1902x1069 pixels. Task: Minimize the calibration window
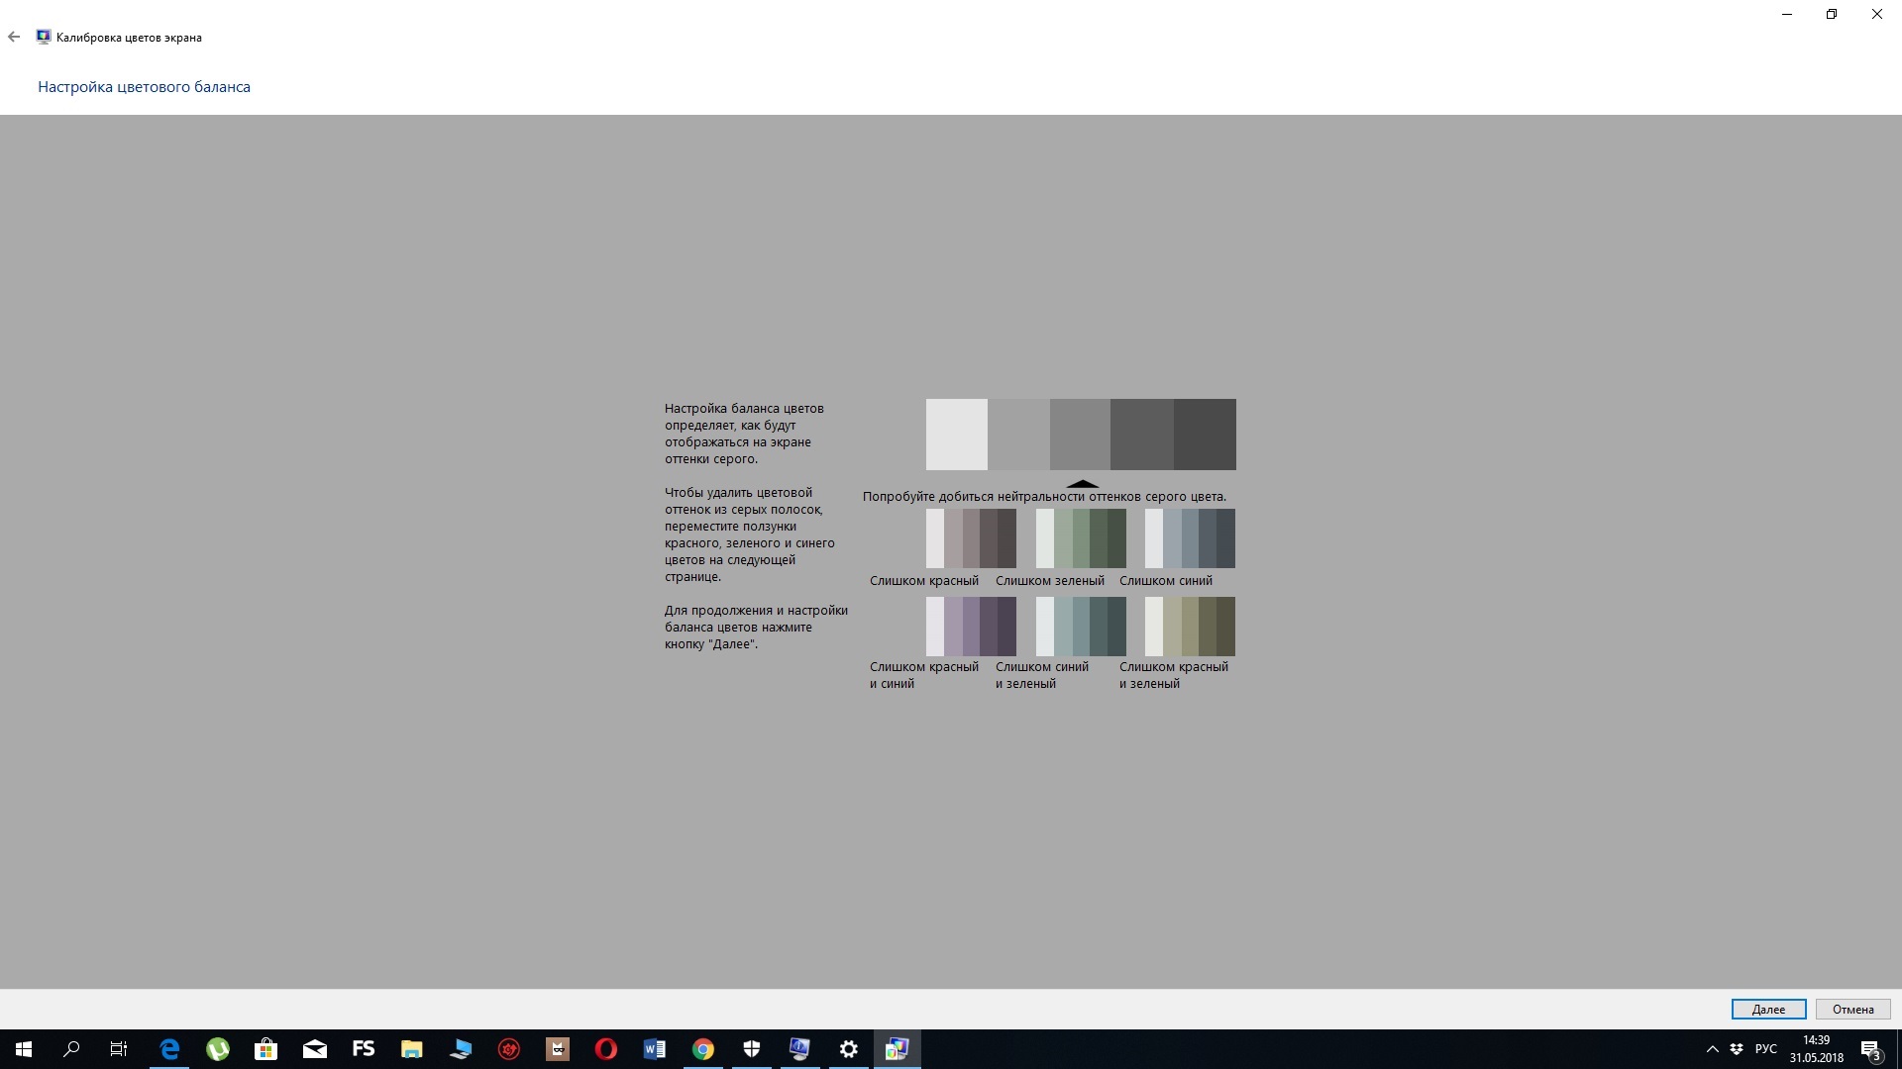coord(1787,15)
